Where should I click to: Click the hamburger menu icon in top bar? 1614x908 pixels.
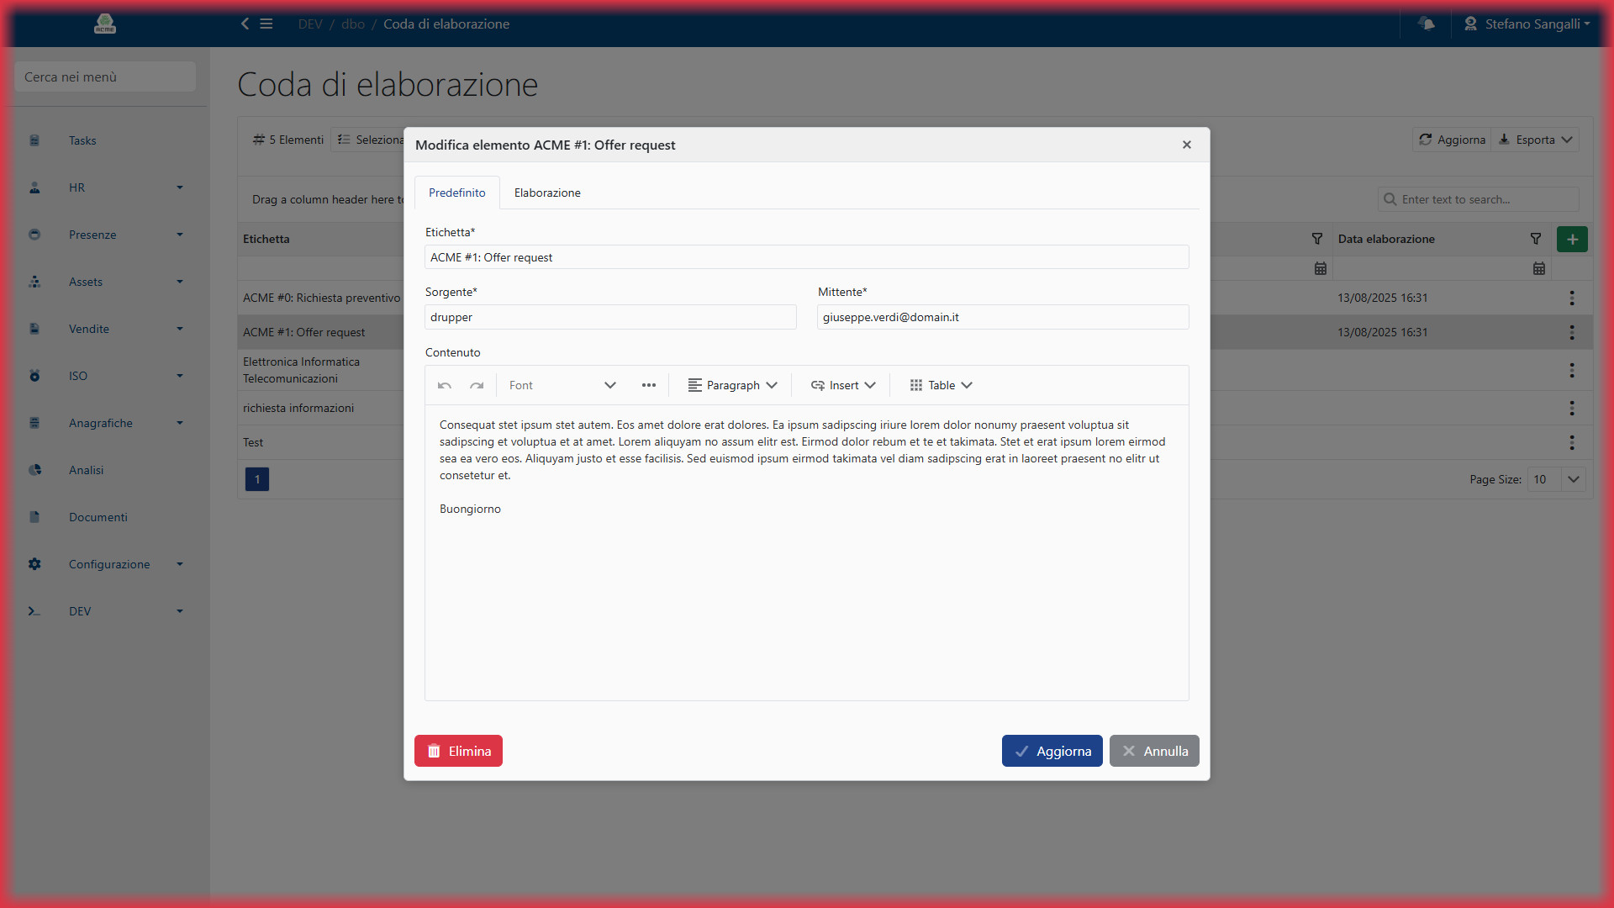click(266, 24)
